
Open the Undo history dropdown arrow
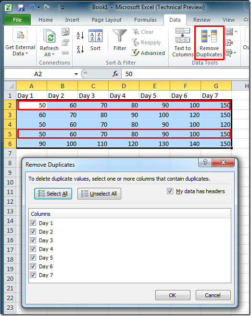click(x=39, y=8)
